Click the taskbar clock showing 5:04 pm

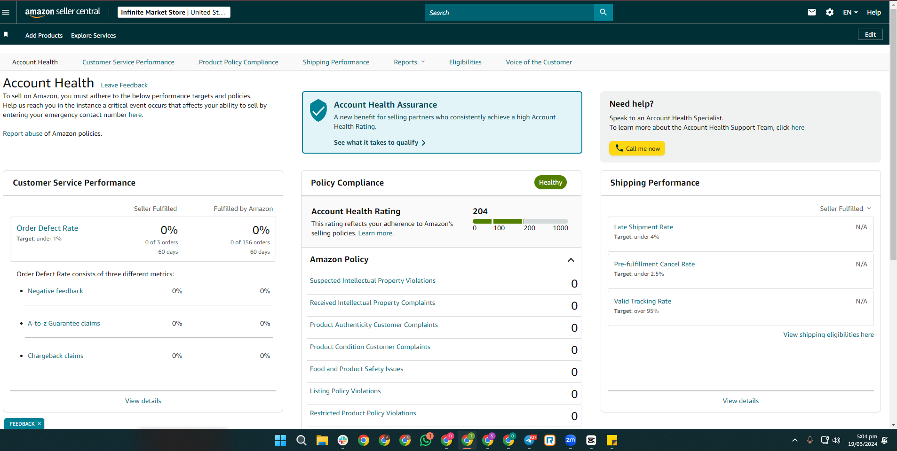(863, 440)
